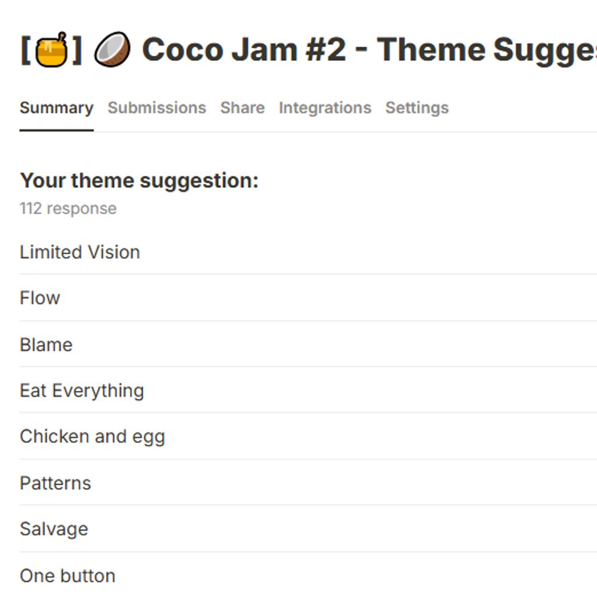
Task: Go to the Integrations tab
Action: click(325, 107)
